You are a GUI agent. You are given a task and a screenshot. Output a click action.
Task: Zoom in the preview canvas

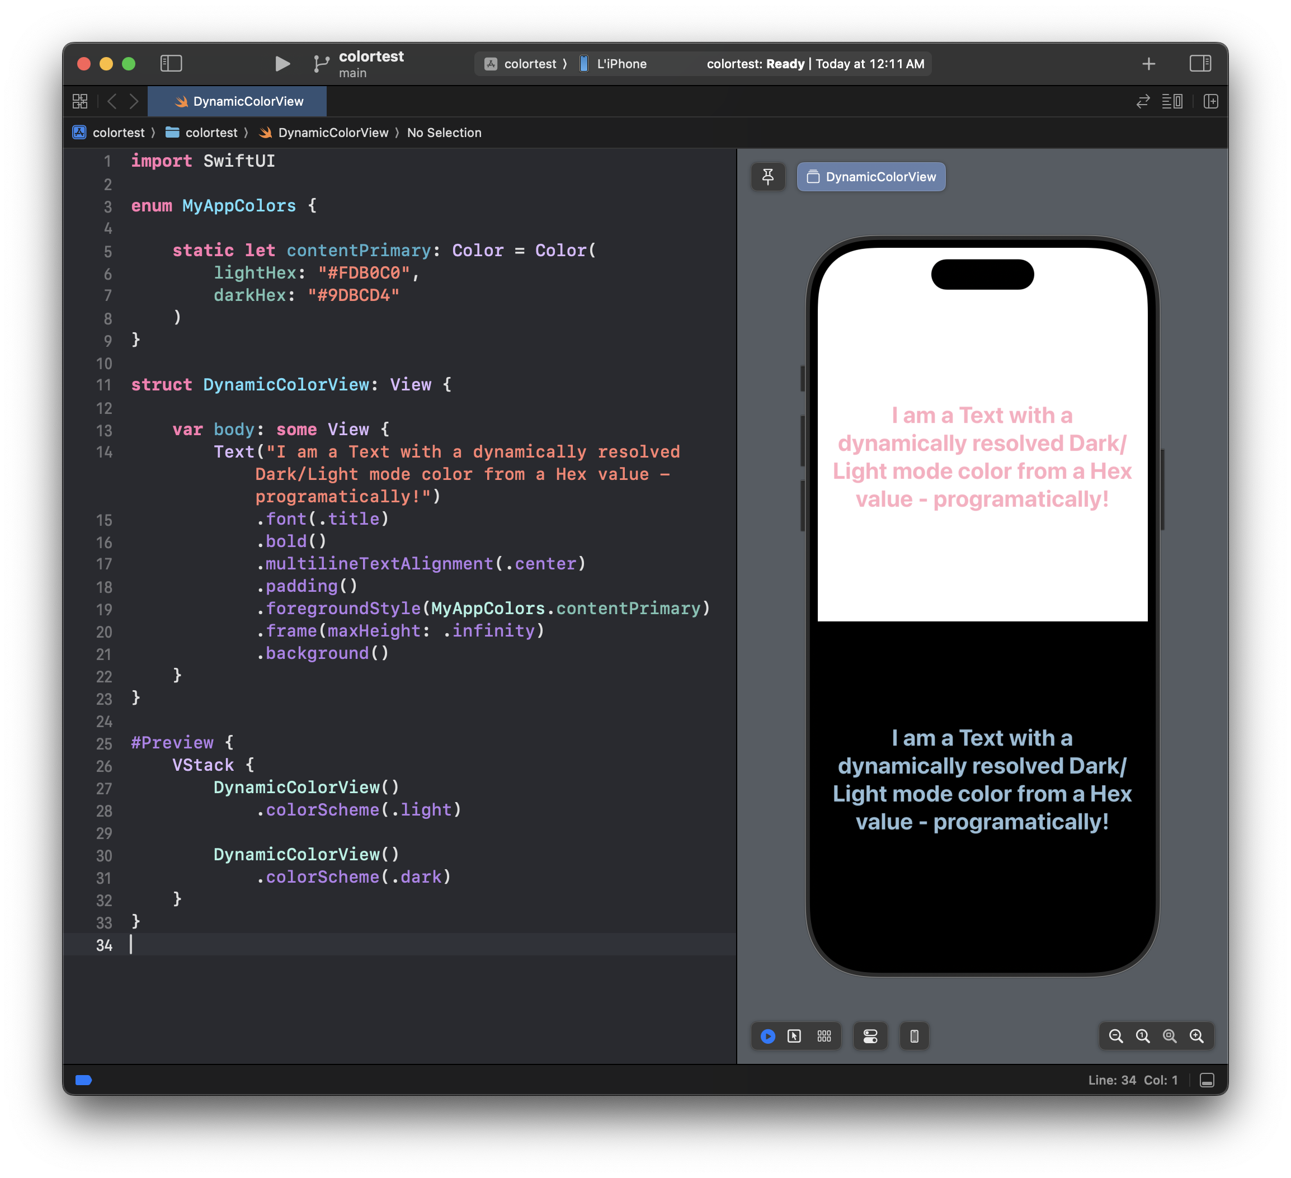tap(1196, 1036)
